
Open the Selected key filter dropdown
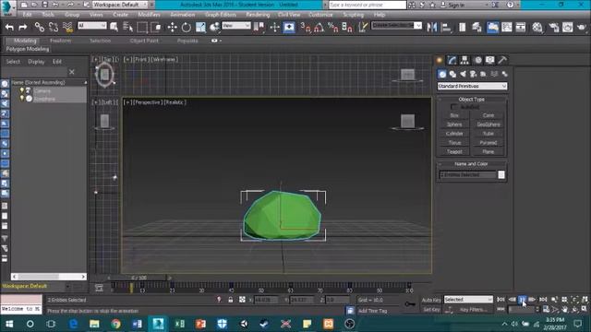(x=468, y=300)
